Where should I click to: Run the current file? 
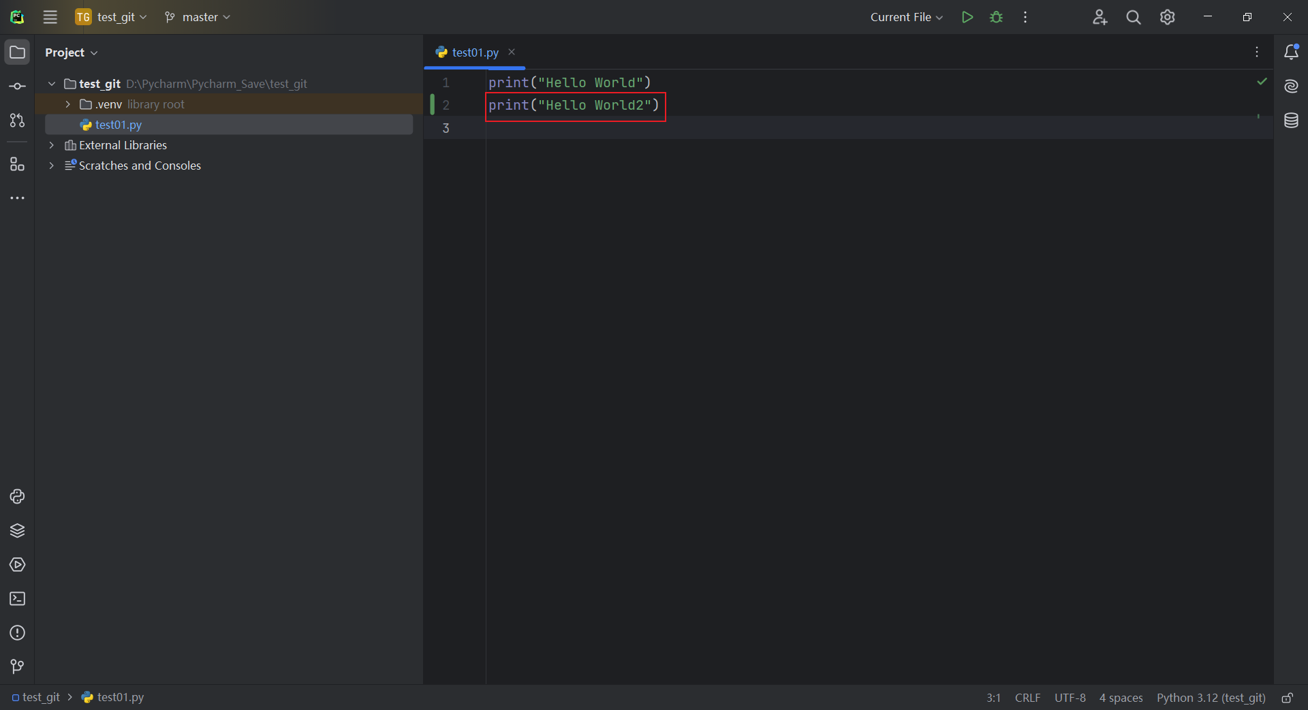pyautogui.click(x=967, y=17)
